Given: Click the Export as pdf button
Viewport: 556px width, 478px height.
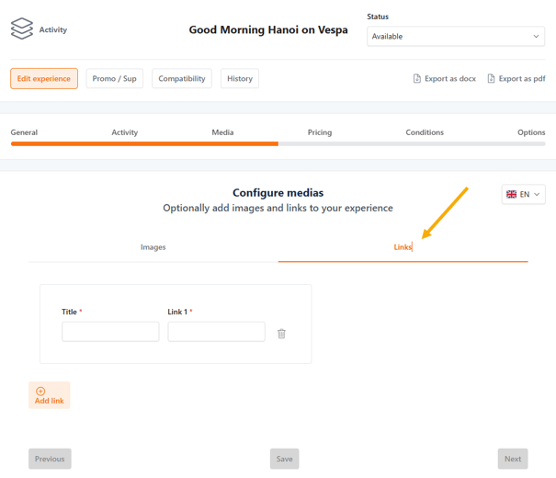Looking at the screenshot, I should coord(516,79).
